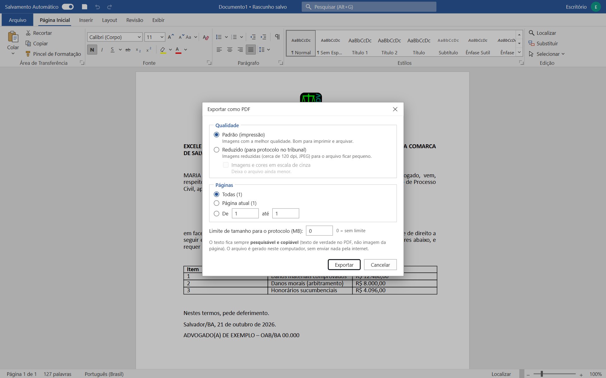606x378 pixels.
Task: Undo the last action
Action: (97, 7)
